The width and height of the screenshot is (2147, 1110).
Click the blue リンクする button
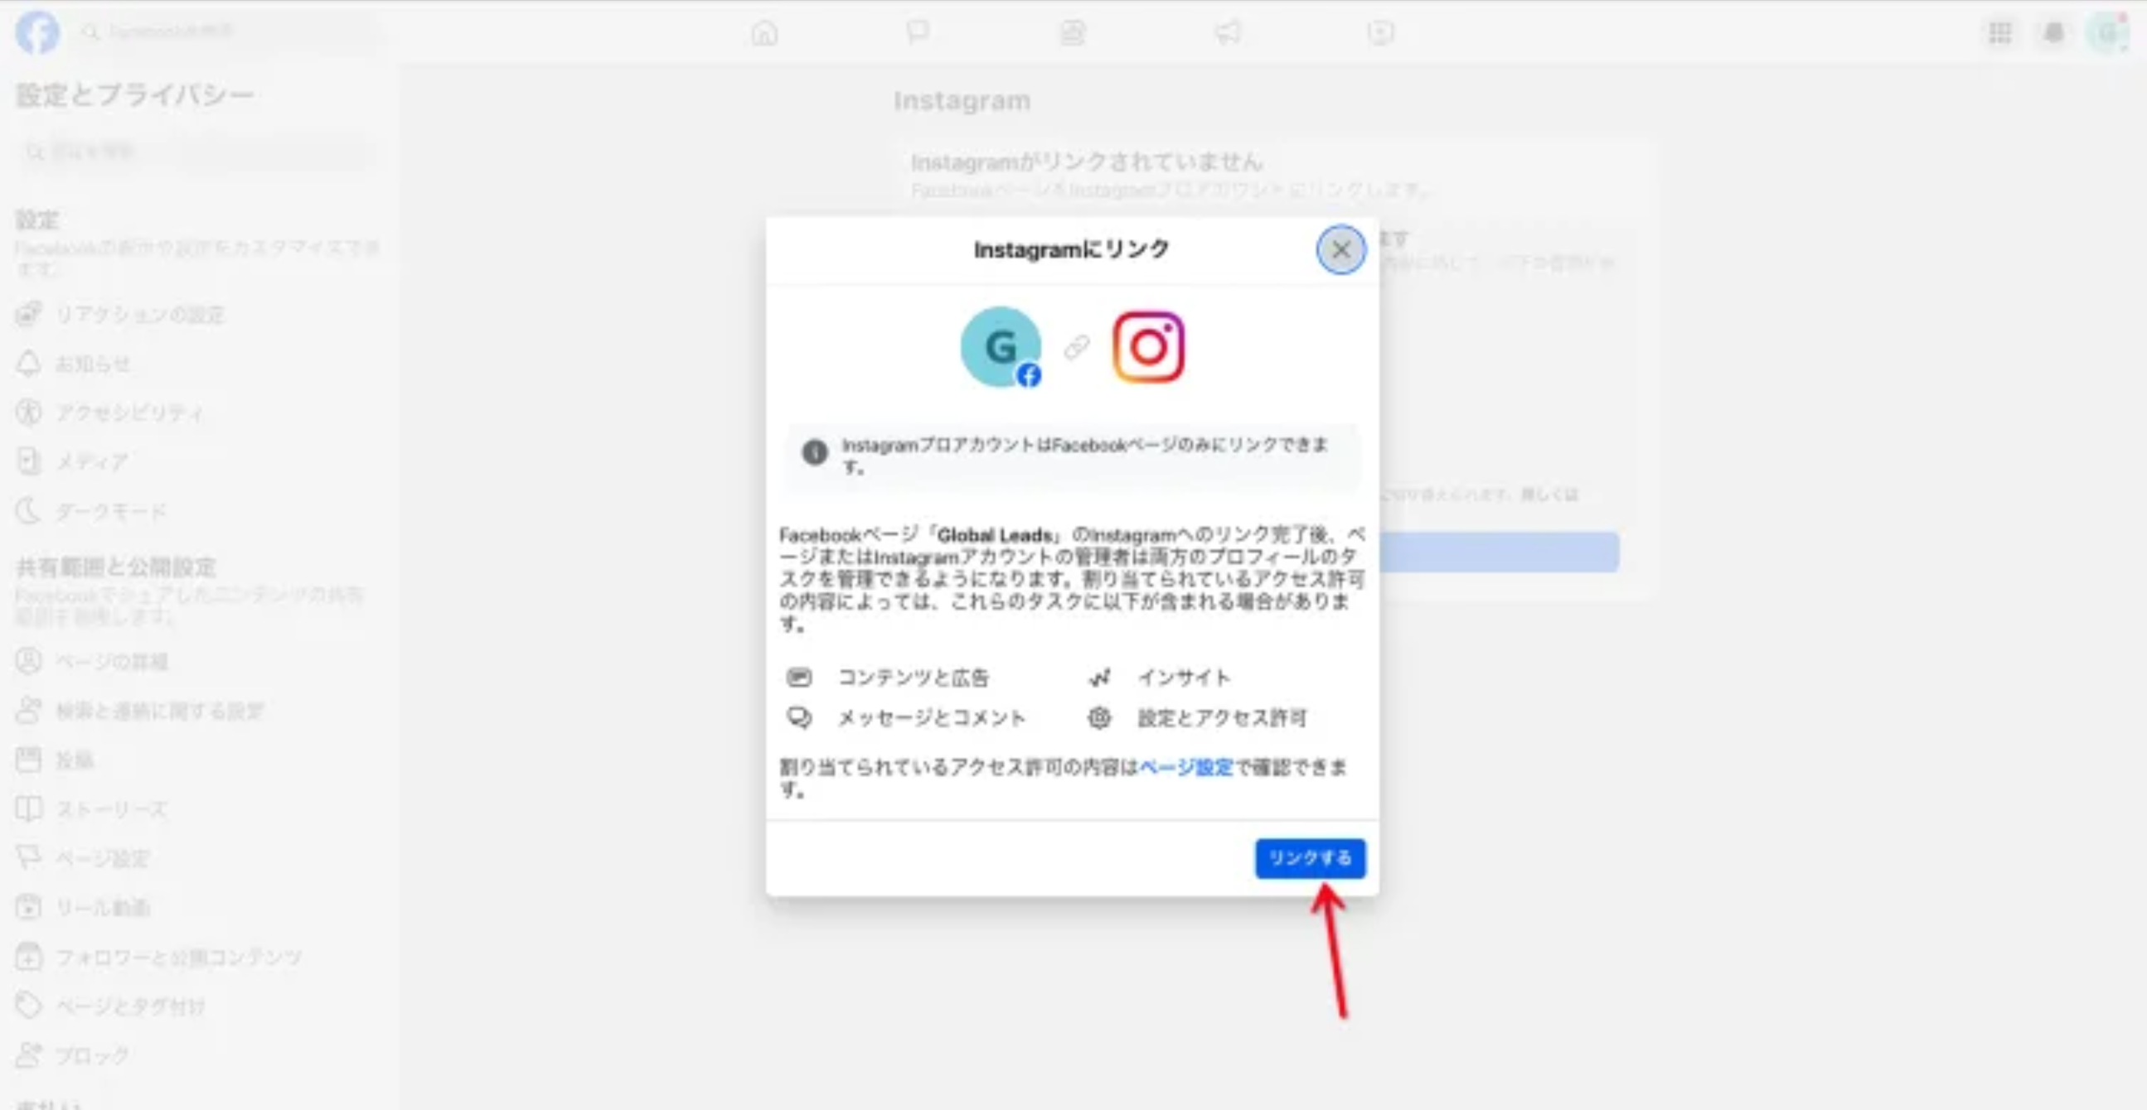point(1310,857)
